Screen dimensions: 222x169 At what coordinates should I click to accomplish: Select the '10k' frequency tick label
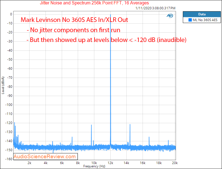pyautogui.click(x=94, y=163)
